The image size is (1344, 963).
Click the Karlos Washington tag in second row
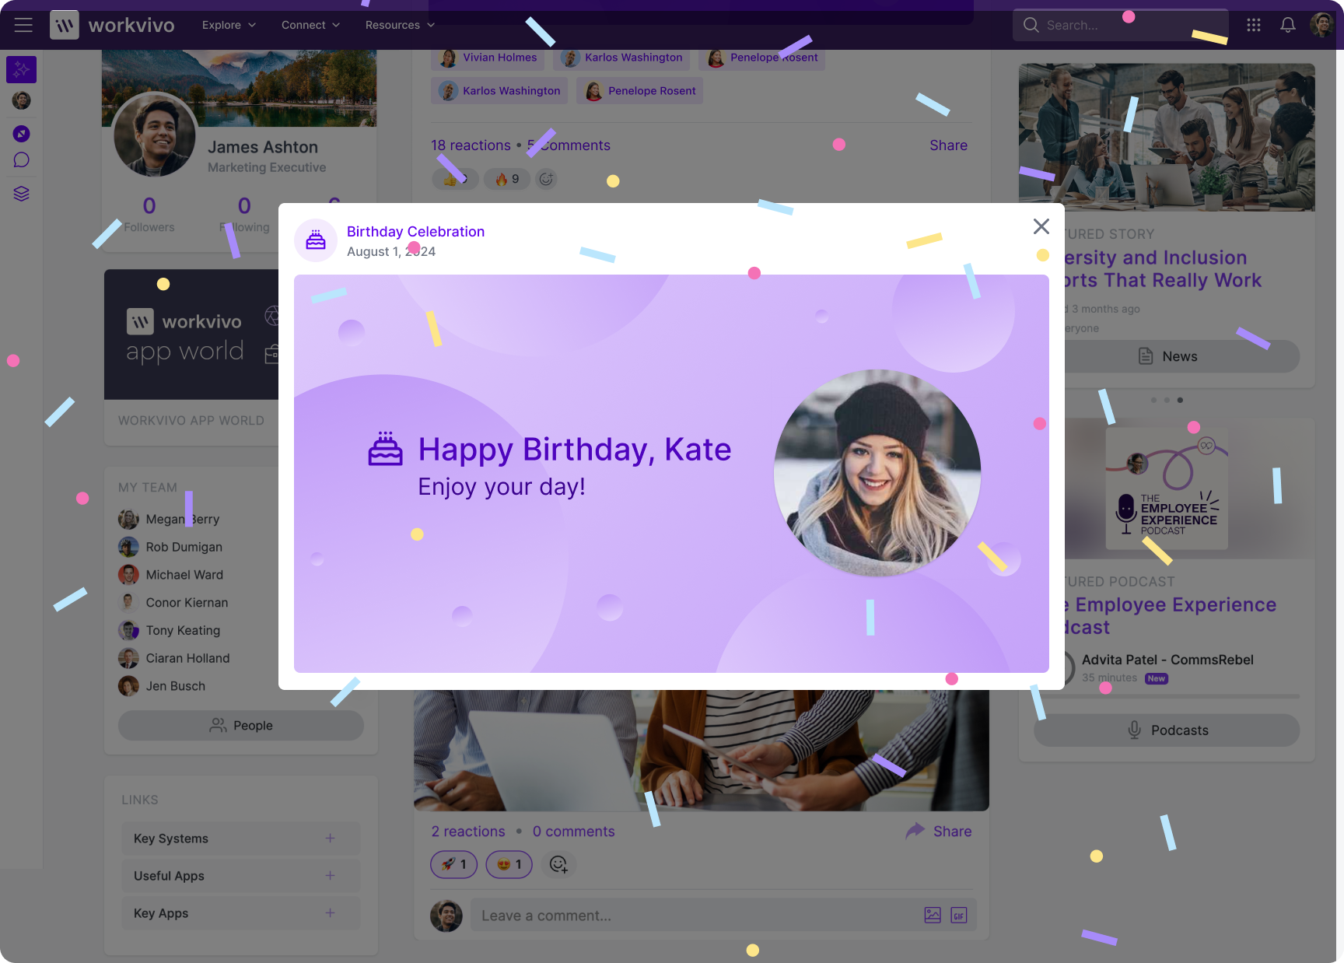tap(499, 91)
